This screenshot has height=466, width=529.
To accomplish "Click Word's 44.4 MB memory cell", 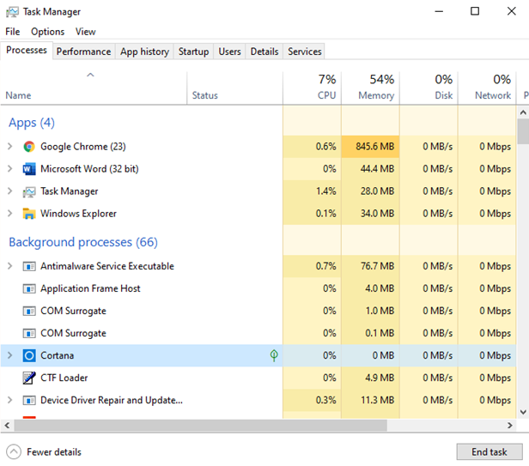I will tap(370, 169).
